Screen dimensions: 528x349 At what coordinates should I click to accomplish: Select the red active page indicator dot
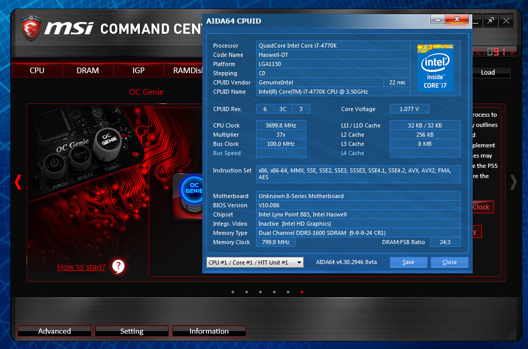click(302, 292)
